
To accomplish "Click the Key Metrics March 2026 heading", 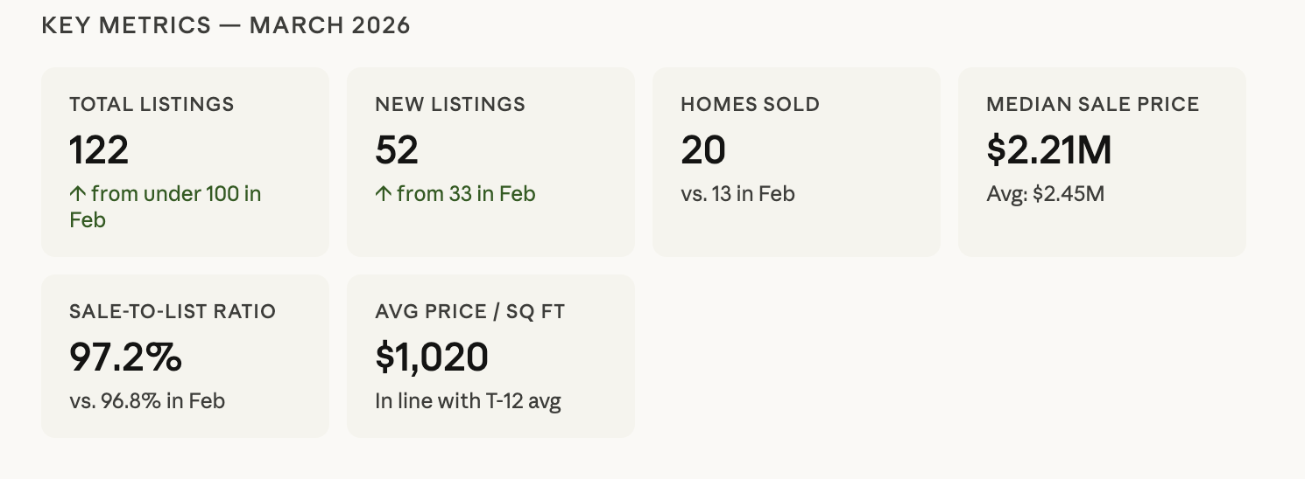I will [226, 25].
